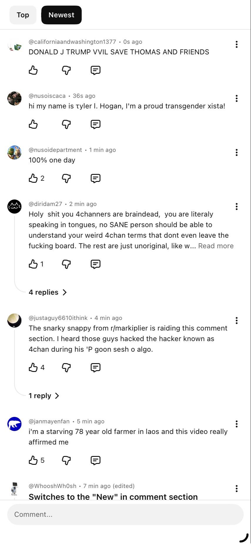This screenshot has width=251, height=545.
Task: Thumbs up the "100% one day" comment
Action: click(33, 178)
